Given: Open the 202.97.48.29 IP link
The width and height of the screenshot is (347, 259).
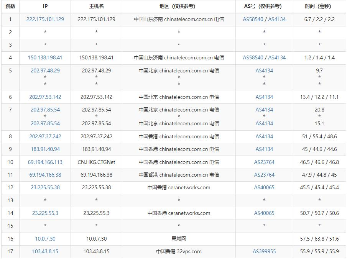Looking at the screenshot, I should (45, 70).
